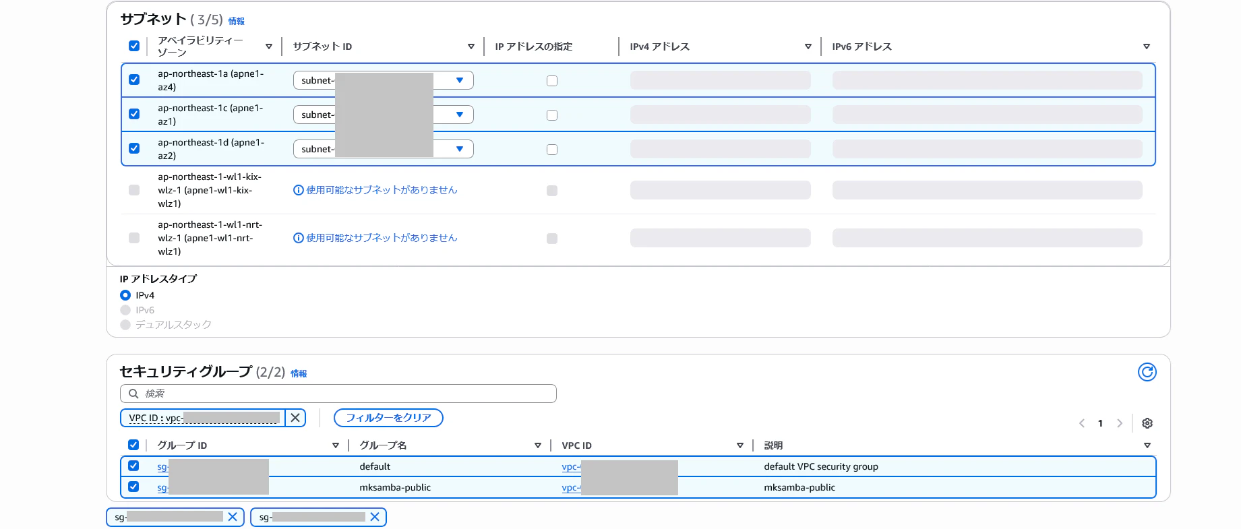Viewport: 1241px width, 529px height.
Task: Enable IP address assignment for ap-northeast-1c
Action: click(x=552, y=115)
